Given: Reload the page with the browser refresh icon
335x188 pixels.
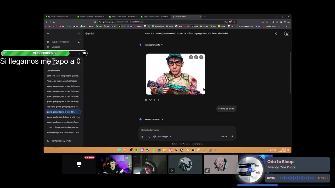Looking at the screenshot, I should (x=54, y=22).
